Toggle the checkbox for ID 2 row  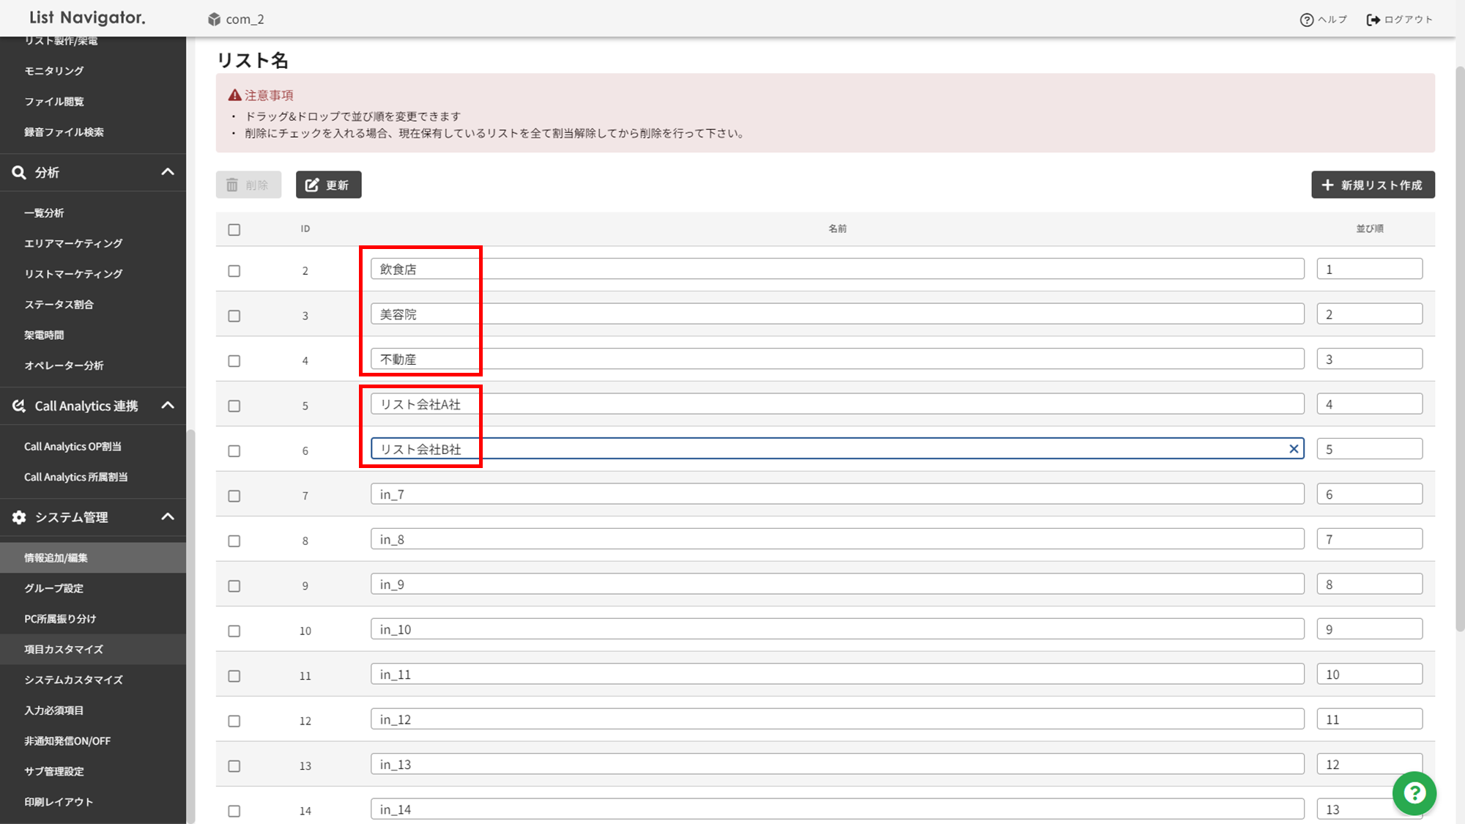click(234, 270)
